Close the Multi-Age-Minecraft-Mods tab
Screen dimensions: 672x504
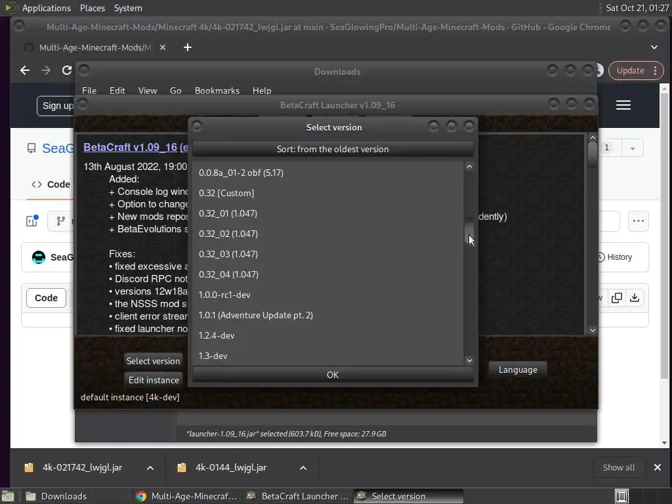[163, 47]
